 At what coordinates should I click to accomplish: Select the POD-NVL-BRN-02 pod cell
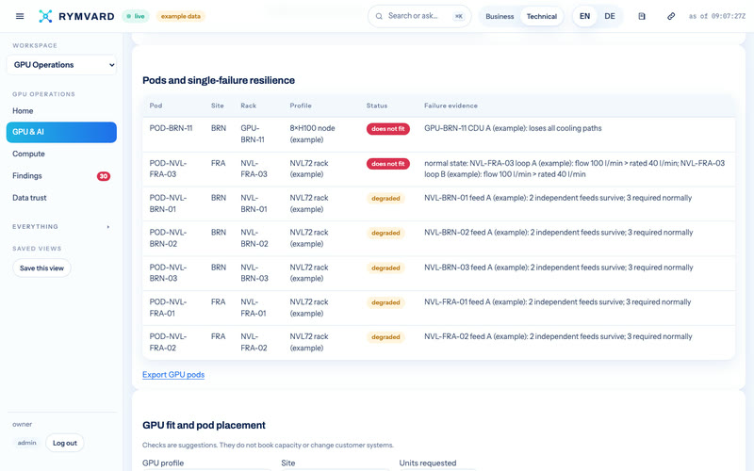click(x=169, y=238)
